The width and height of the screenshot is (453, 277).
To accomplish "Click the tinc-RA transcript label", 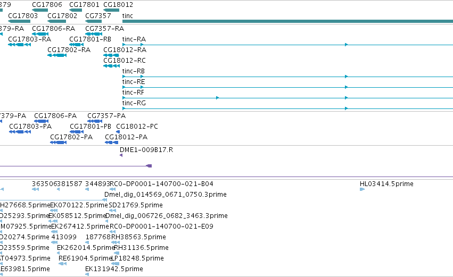I will (x=134, y=39).
